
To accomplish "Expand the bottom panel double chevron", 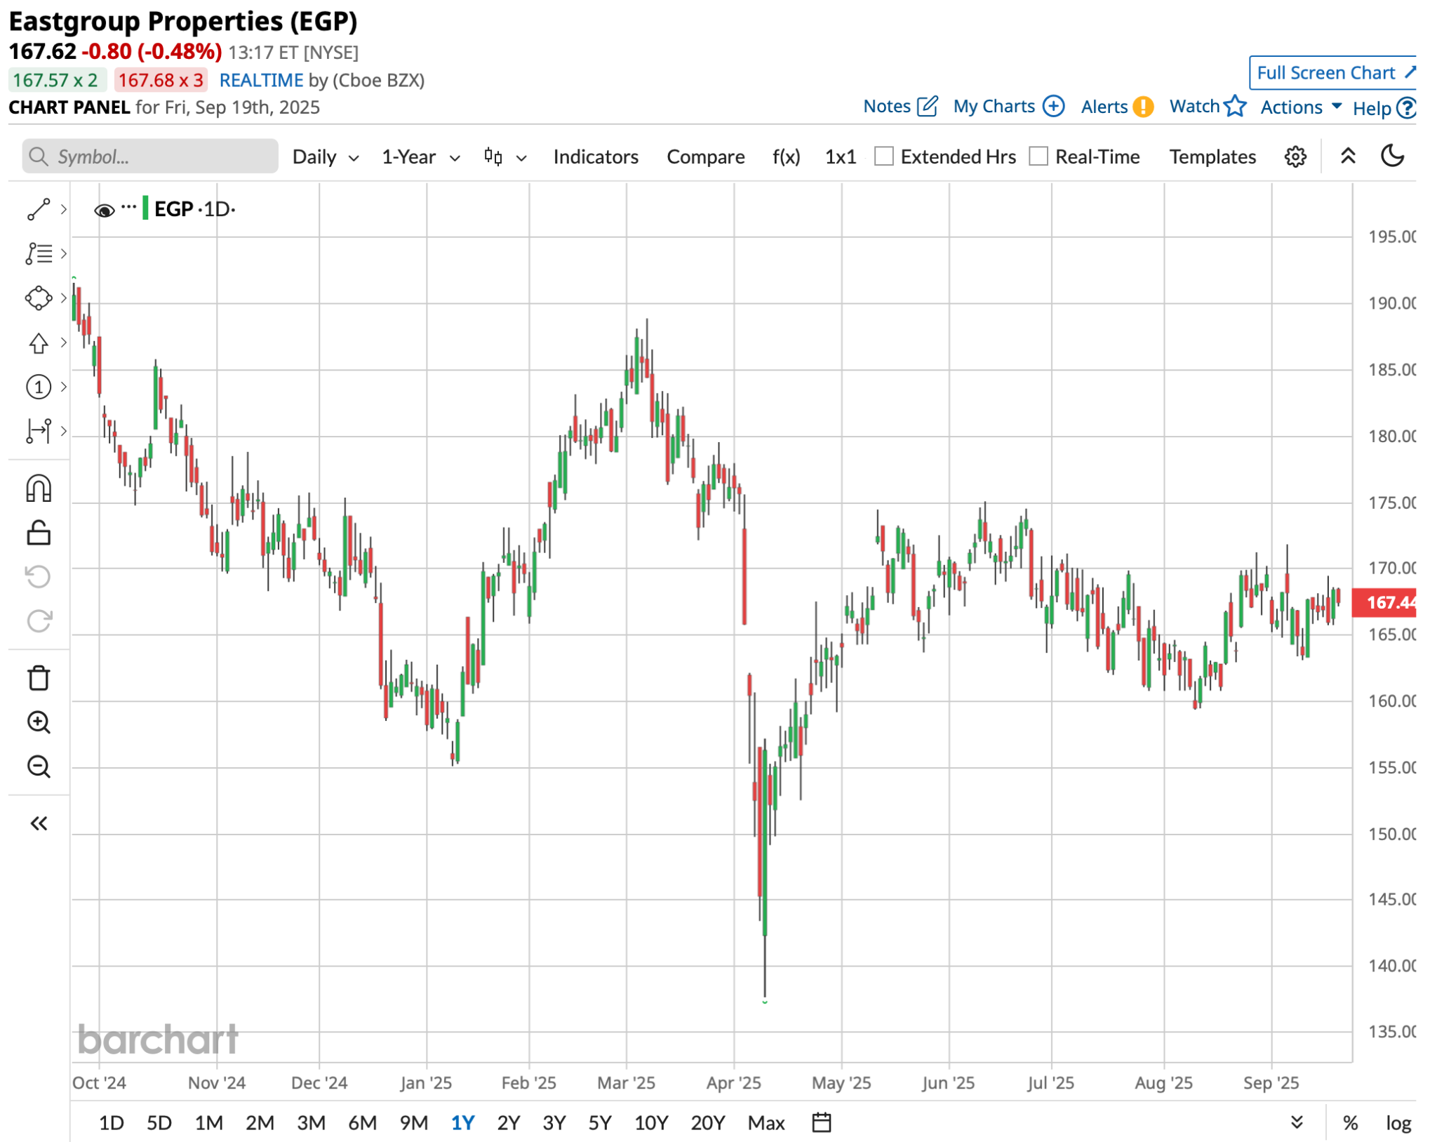I will pyautogui.click(x=1297, y=1122).
